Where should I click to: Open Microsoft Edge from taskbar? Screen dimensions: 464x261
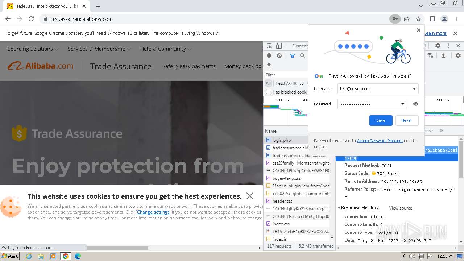[x=78, y=256]
